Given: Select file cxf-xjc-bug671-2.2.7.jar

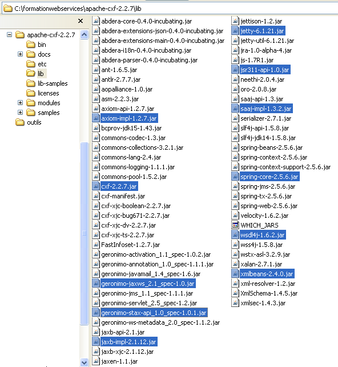Looking at the screenshot, I should 135,216.
